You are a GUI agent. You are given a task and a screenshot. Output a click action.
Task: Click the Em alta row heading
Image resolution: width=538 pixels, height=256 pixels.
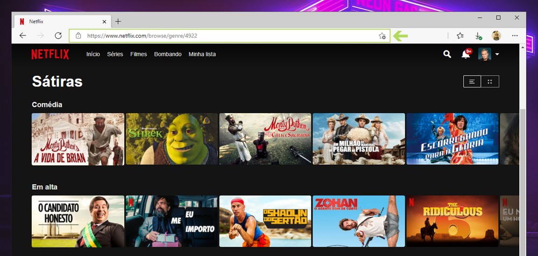click(x=45, y=187)
